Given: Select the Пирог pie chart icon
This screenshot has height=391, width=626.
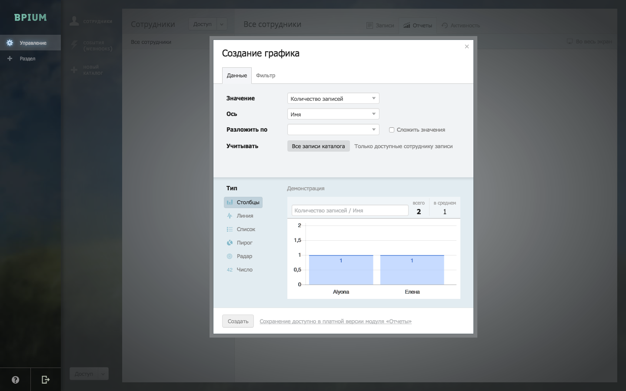Looking at the screenshot, I should coord(230,243).
